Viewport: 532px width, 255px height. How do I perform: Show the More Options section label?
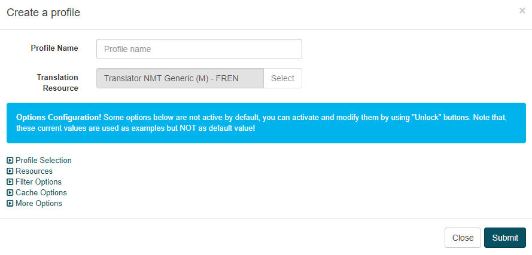(x=39, y=204)
